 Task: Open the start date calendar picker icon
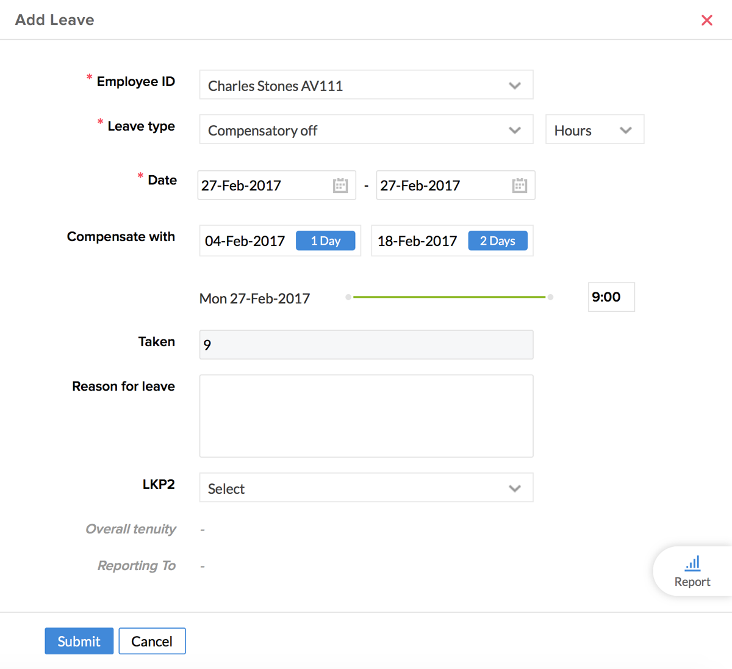(x=340, y=186)
